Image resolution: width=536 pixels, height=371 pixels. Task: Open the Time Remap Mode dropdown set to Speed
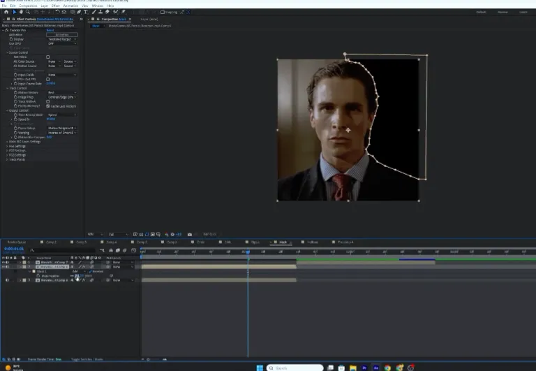coord(62,115)
